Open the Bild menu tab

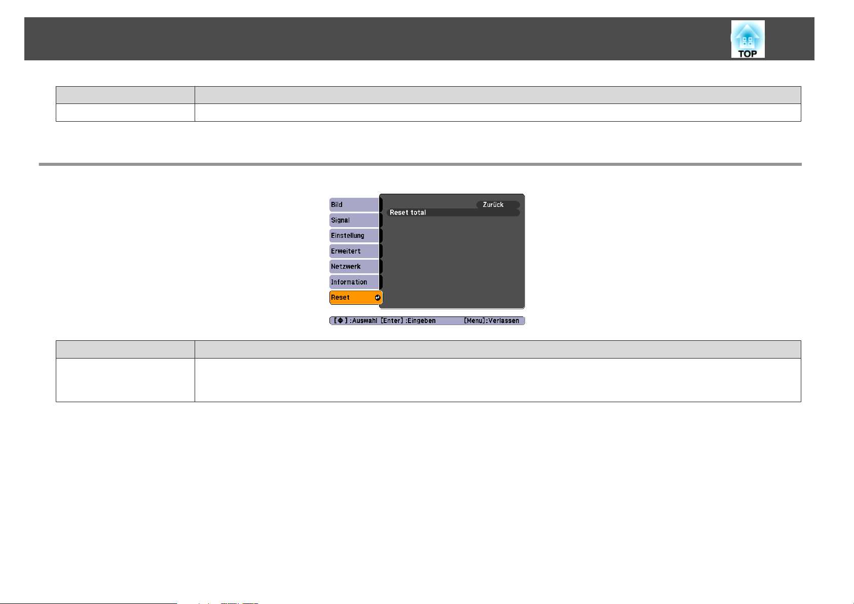[355, 205]
